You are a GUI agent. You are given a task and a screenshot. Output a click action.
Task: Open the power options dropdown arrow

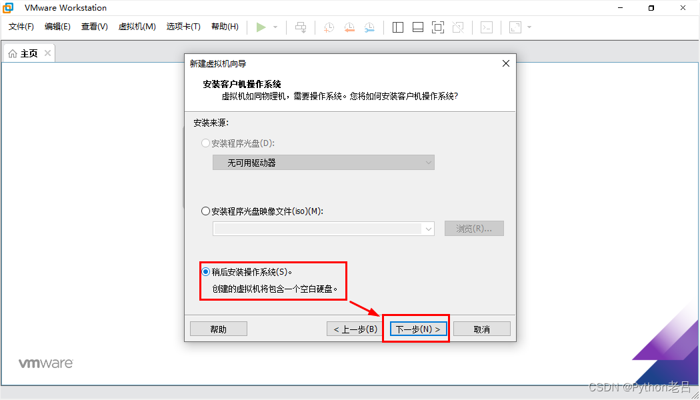tap(275, 27)
